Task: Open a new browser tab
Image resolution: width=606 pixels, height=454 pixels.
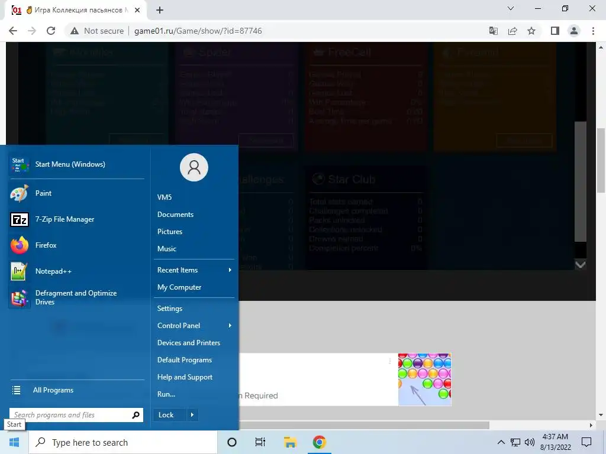Action: point(160,11)
